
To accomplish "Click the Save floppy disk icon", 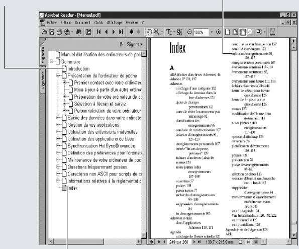I will 52,32.
